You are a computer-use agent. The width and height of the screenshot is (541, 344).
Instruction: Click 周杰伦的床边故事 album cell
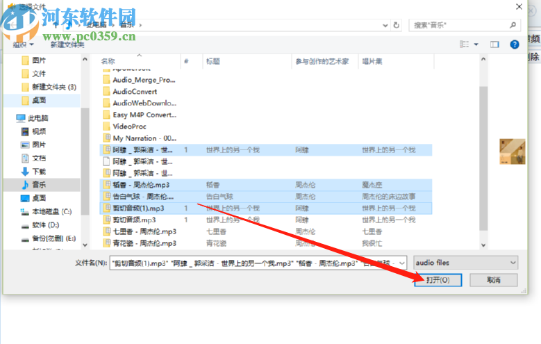click(388, 197)
